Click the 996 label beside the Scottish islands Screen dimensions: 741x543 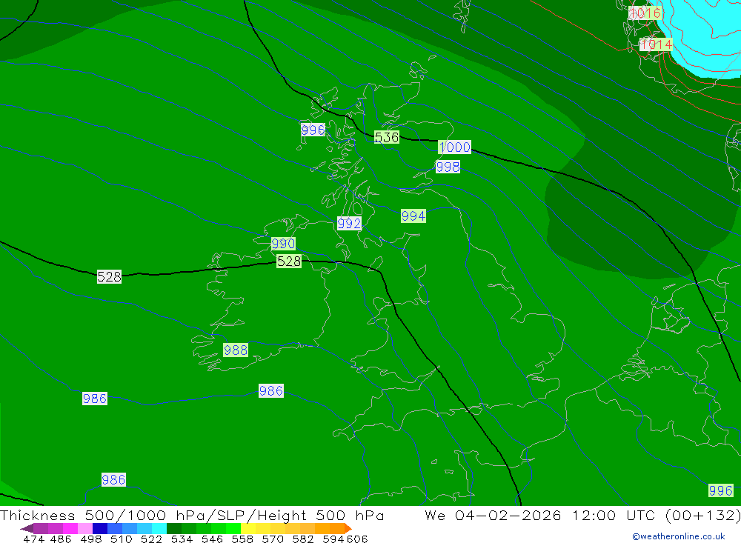(x=313, y=130)
